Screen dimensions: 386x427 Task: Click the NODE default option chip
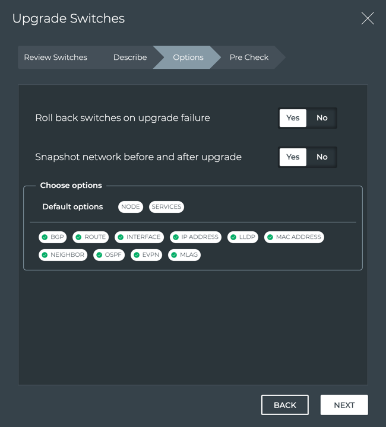click(131, 207)
